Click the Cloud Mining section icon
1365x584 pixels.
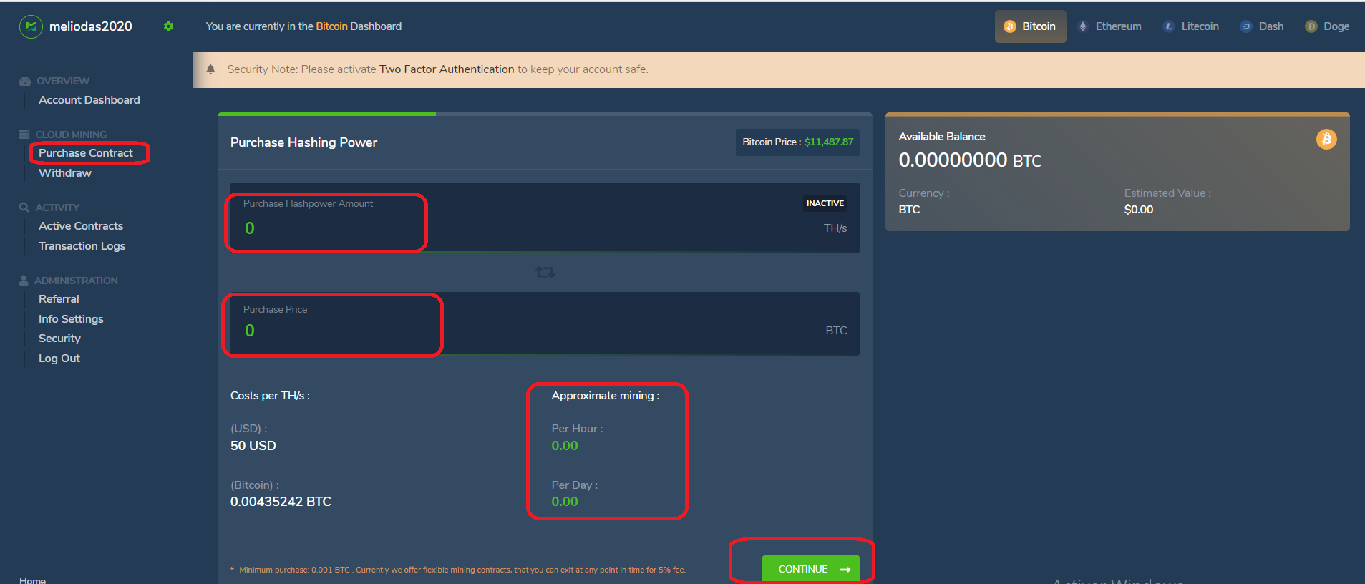tap(24, 135)
